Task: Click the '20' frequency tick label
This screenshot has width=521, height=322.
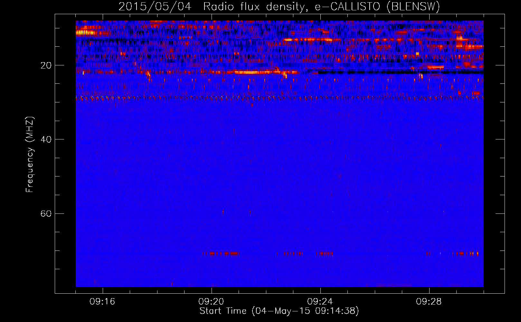Action: click(x=46, y=65)
